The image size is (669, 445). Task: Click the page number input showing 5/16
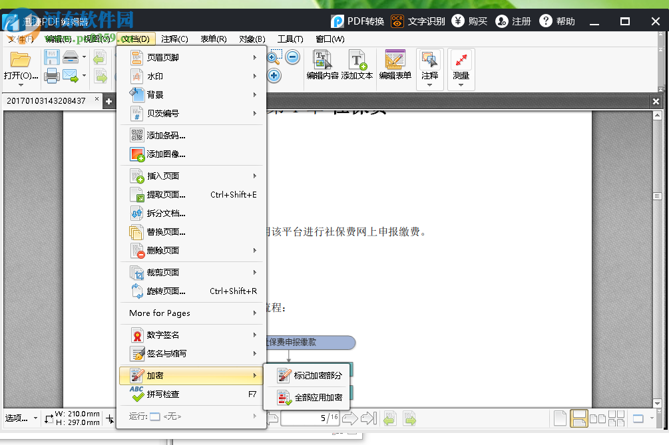(x=310, y=418)
